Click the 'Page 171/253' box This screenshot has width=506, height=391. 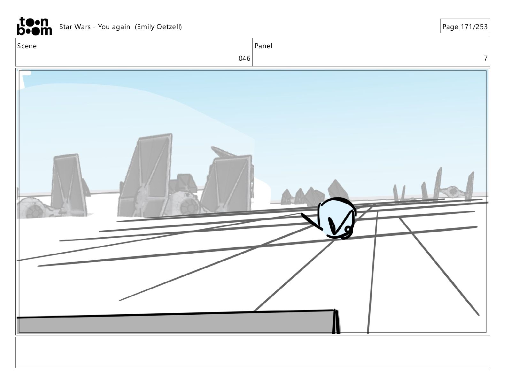[465, 26]
